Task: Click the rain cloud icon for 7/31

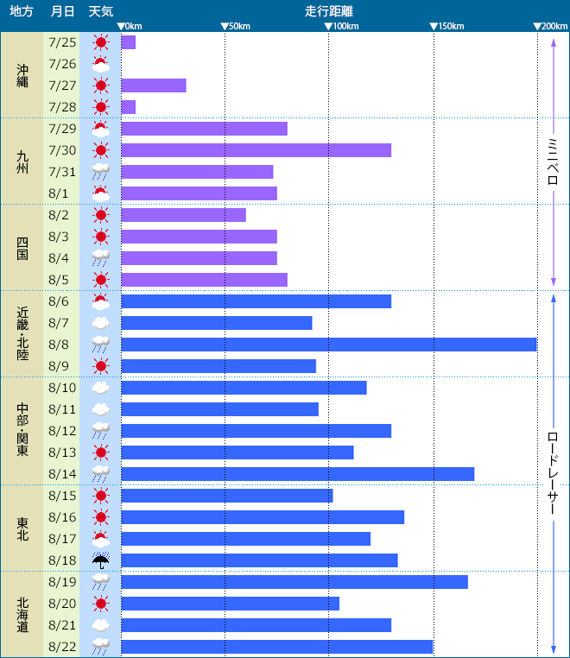Action: [x=101, y=172]
